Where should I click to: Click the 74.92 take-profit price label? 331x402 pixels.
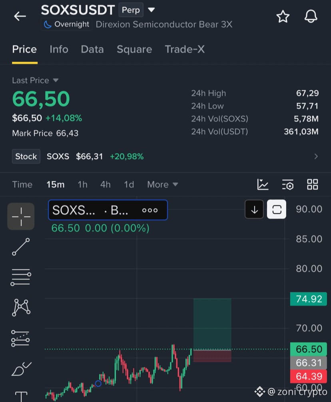point(309,299)
